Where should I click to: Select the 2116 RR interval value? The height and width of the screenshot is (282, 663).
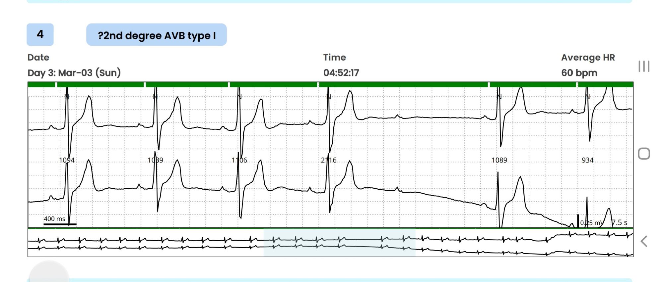pyautogui.click(x=328, y=160)
